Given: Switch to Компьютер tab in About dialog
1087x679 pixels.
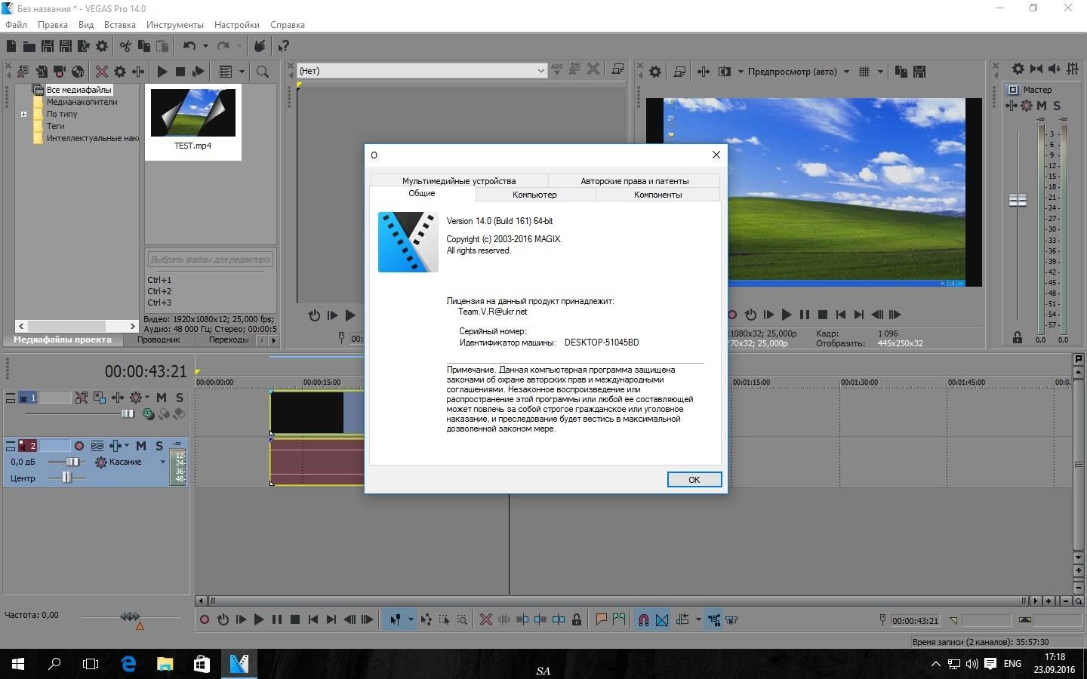Looking at the screenshot, I should (534, 195).
